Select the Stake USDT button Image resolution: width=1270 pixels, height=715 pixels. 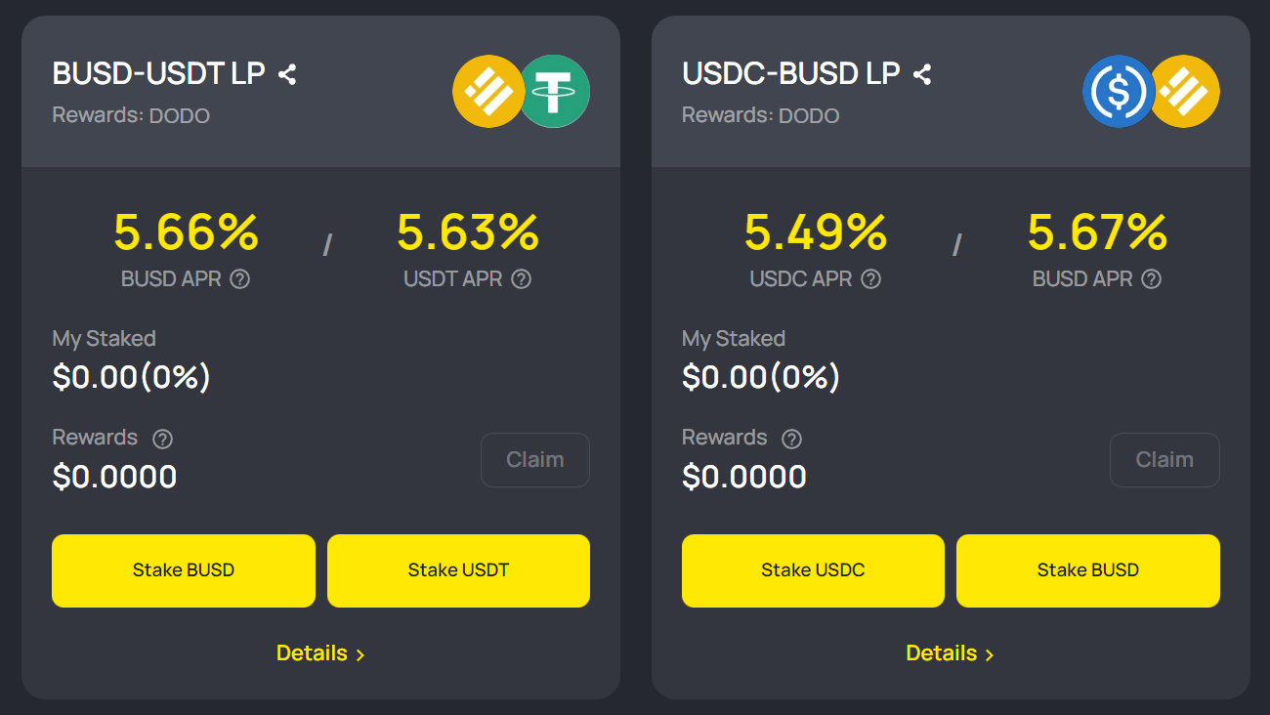458,570
